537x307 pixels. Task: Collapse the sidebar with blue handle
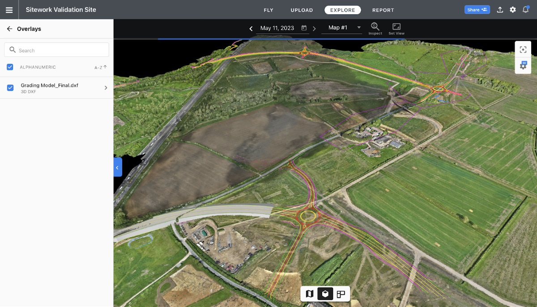117,168
